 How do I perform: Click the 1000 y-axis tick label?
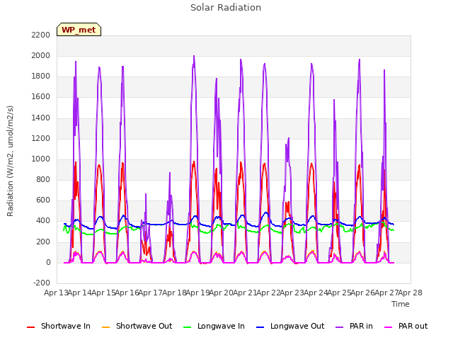[x=41, y=159]
